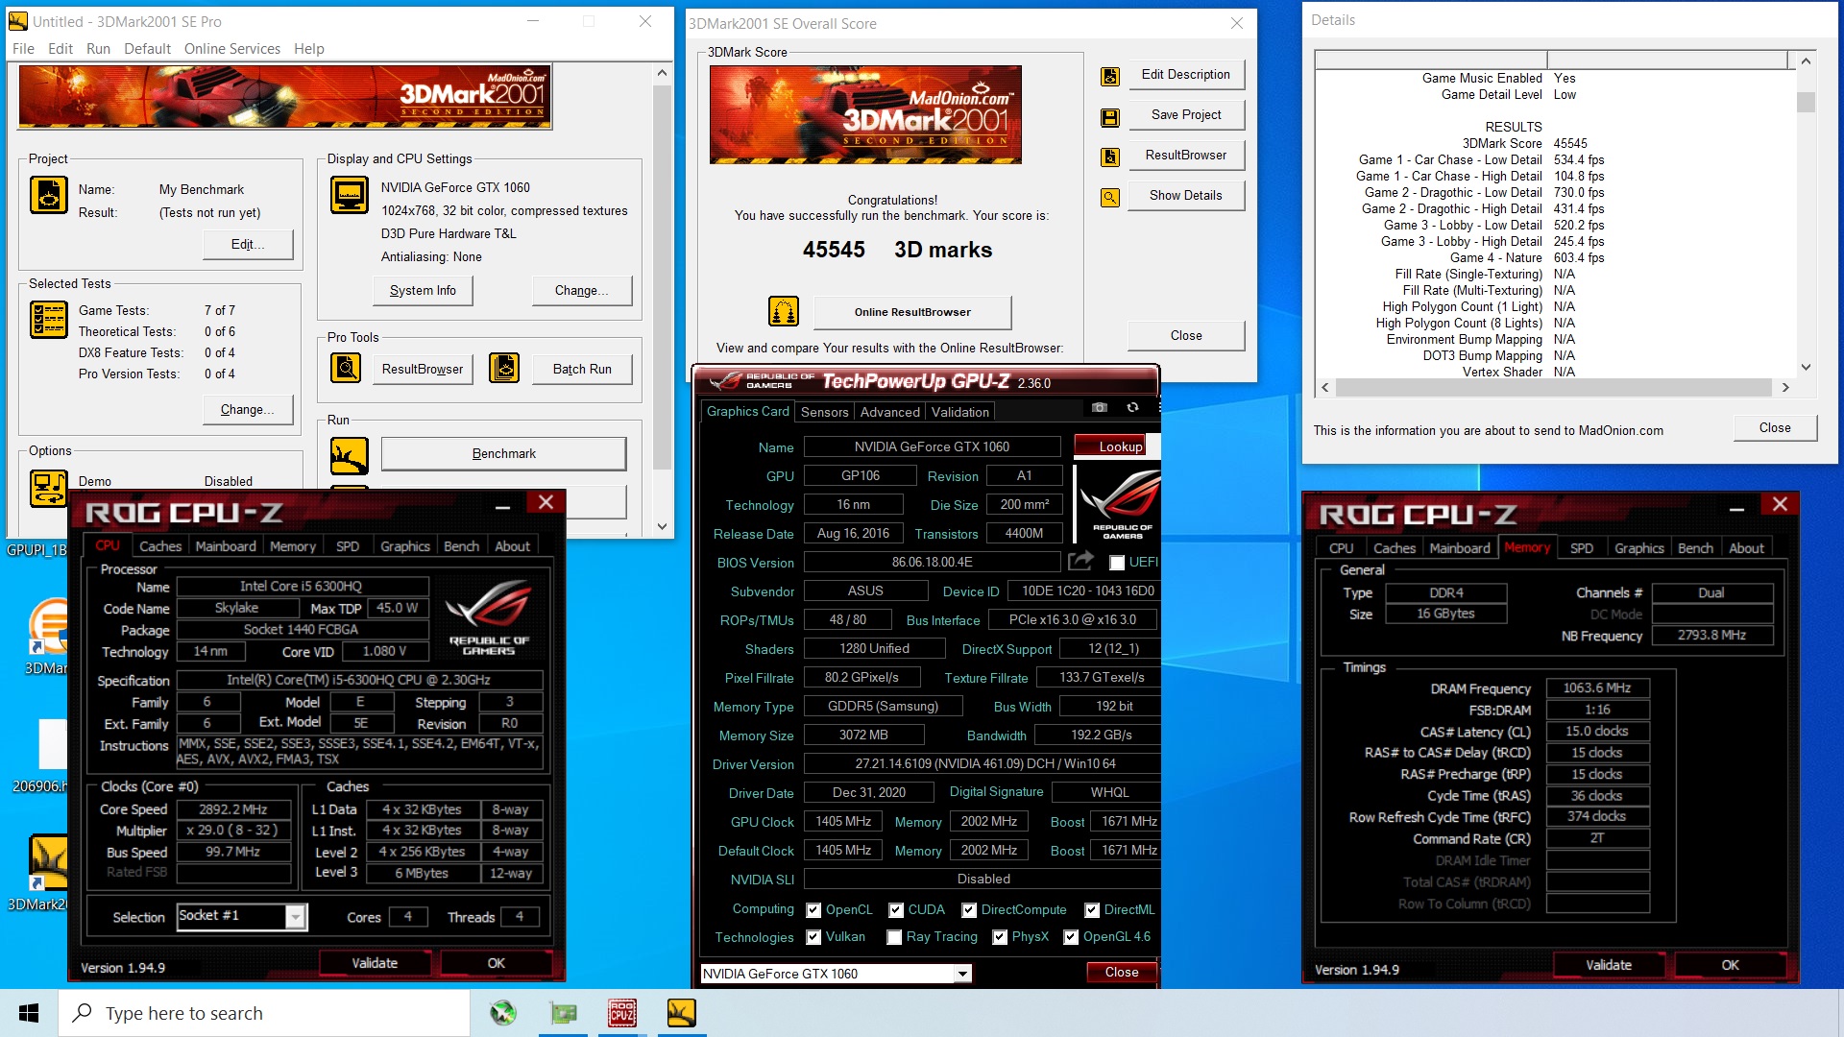
Task: Click the Online ResultBrowser icon
Action: point(784,311)
